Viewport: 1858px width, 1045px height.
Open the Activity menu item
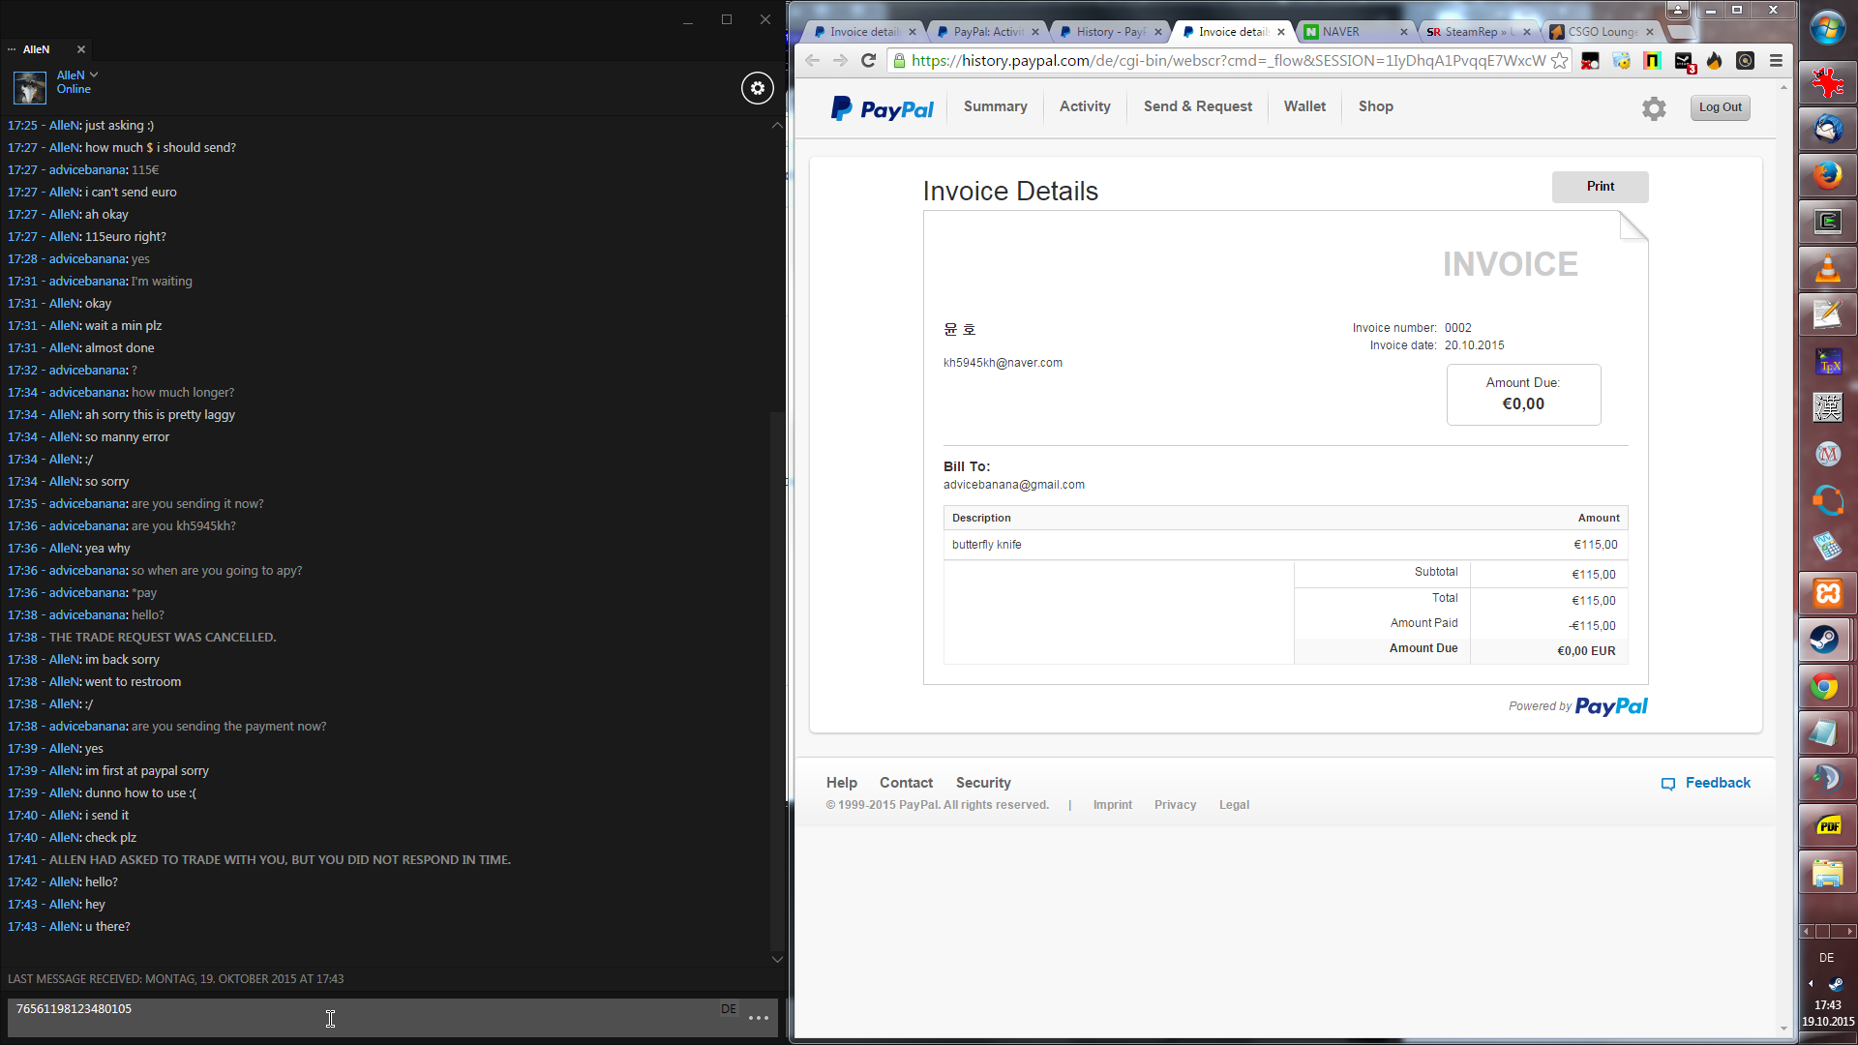[1084, 106]
